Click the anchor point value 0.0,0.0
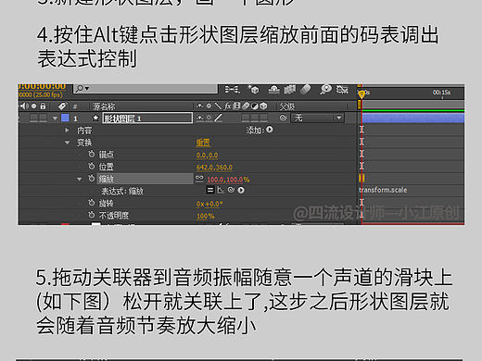The width and height of the screenshot is (482, 361). 207,155
